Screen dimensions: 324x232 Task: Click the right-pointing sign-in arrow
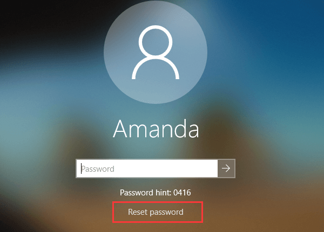coord(226,168)
